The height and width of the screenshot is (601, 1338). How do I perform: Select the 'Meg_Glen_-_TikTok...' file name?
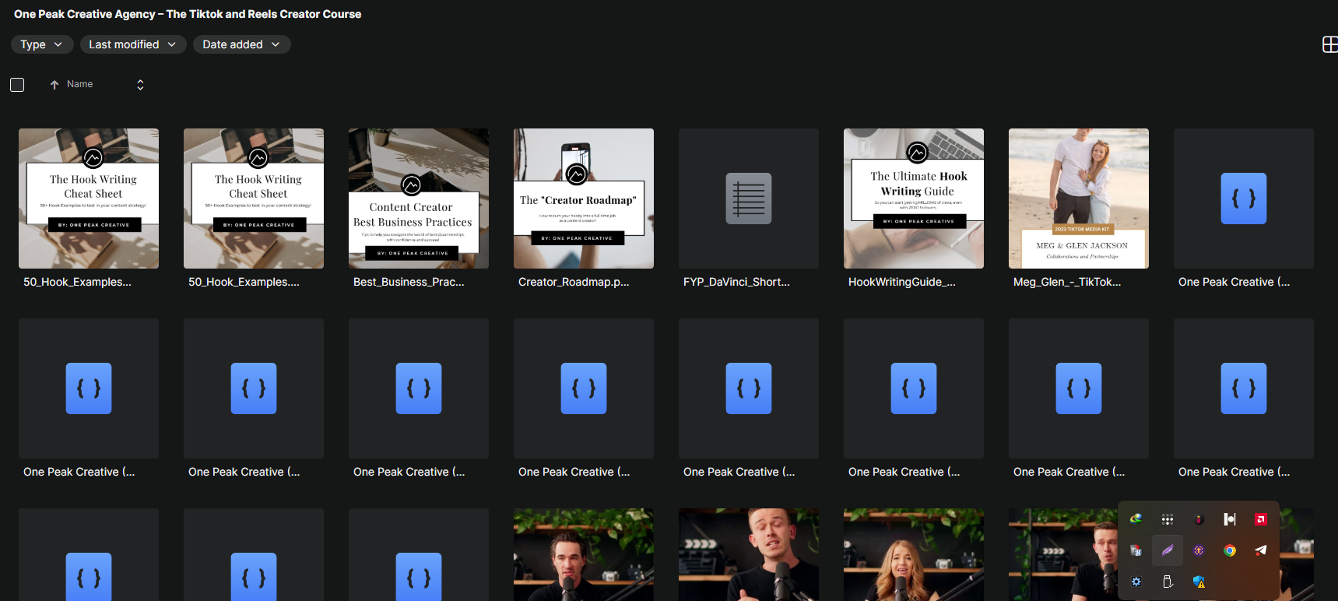(1067, 282)
